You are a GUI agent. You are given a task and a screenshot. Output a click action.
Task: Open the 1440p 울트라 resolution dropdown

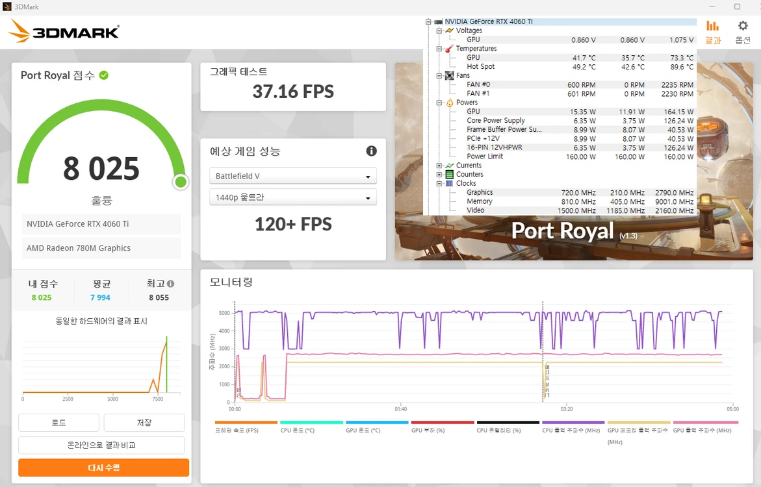point(293,197)
